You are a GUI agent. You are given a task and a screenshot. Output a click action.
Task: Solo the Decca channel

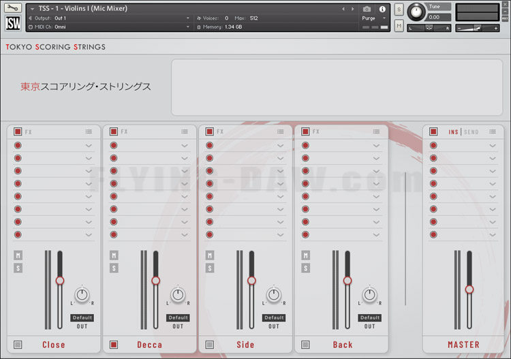(x=114, y=268)
